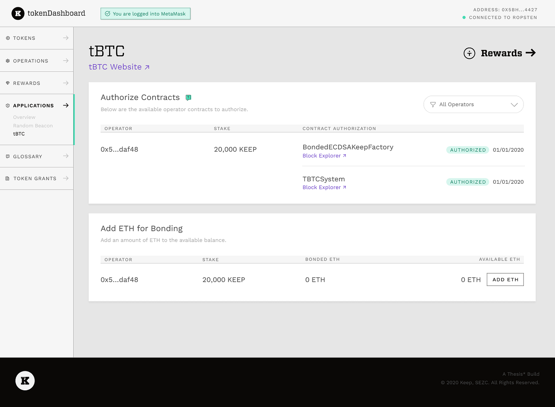555x407 pixels.
Task: Click the Authorized badge for TBTCSystem
Action: 468,182
